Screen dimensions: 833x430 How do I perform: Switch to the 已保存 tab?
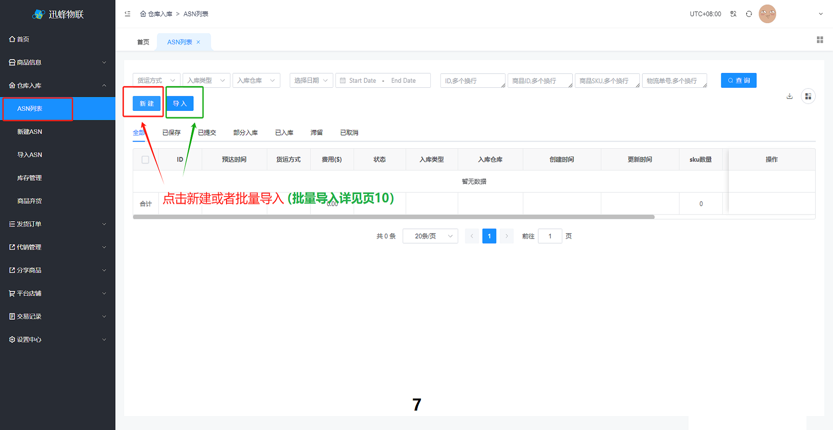tap(171, 133)
